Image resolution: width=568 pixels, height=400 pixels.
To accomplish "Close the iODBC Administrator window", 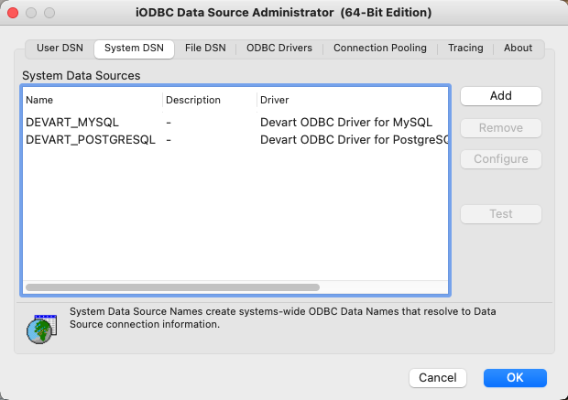I will [13, 13].
